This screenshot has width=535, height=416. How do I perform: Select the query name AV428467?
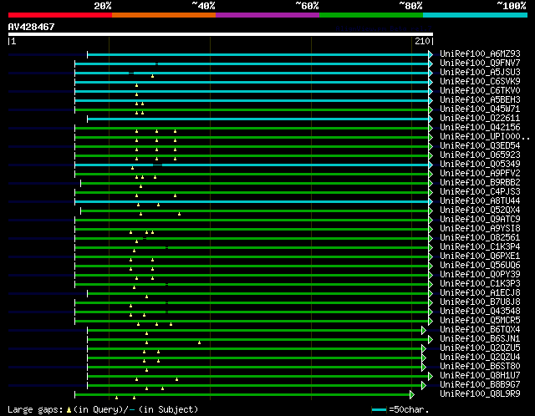(x=32, y=27)
